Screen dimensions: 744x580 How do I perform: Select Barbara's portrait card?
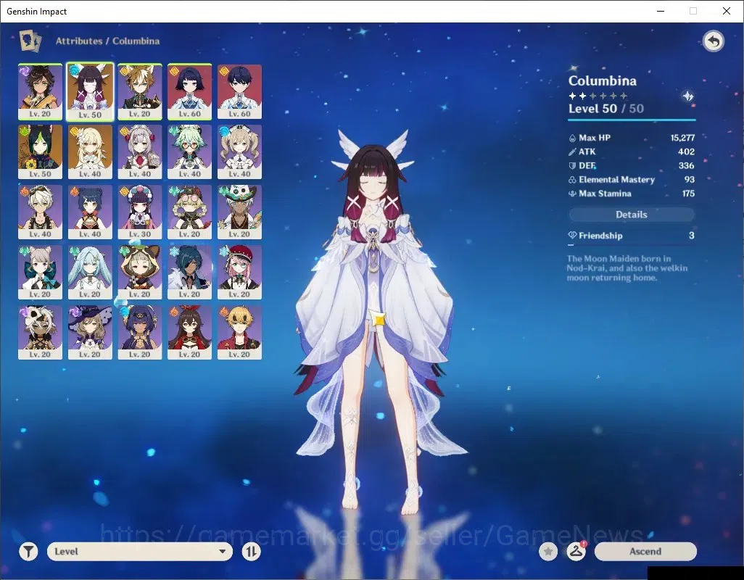pyautogui.click(x=239, y=152)
